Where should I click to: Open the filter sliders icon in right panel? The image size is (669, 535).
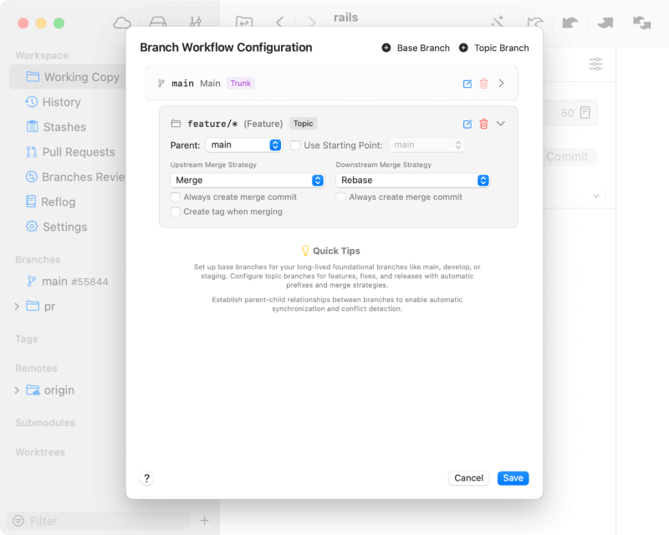[596, 64]
